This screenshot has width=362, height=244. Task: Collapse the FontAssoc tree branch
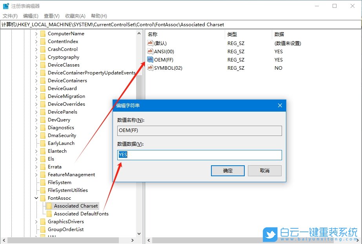point(36,198)
